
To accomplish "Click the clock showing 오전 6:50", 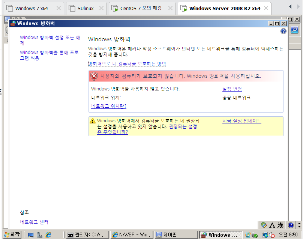I will click(x=288, y=235).
